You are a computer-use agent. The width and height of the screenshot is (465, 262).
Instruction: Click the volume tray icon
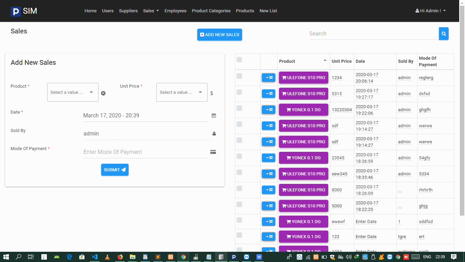pyautogui.click(x=348, y=257)
